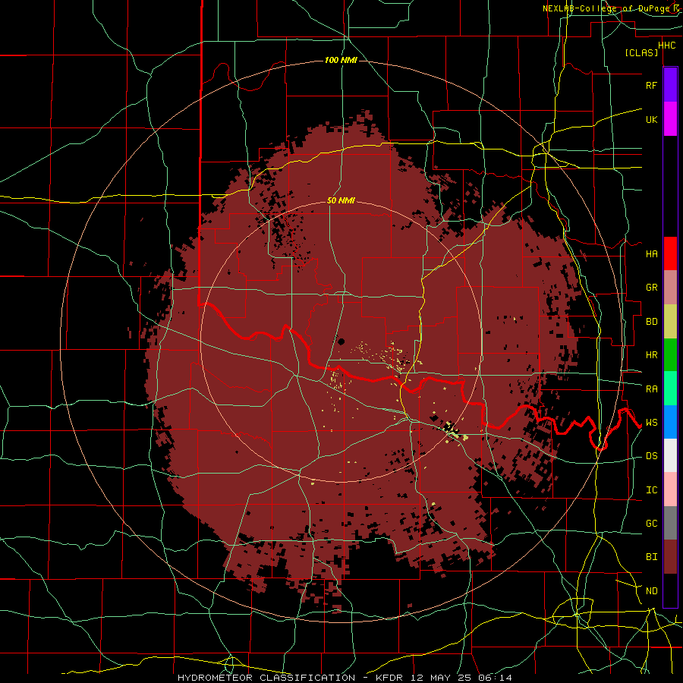Click the BI brown legend swatch
This screenshot has width=683, height=683.
tap(670, 557)
